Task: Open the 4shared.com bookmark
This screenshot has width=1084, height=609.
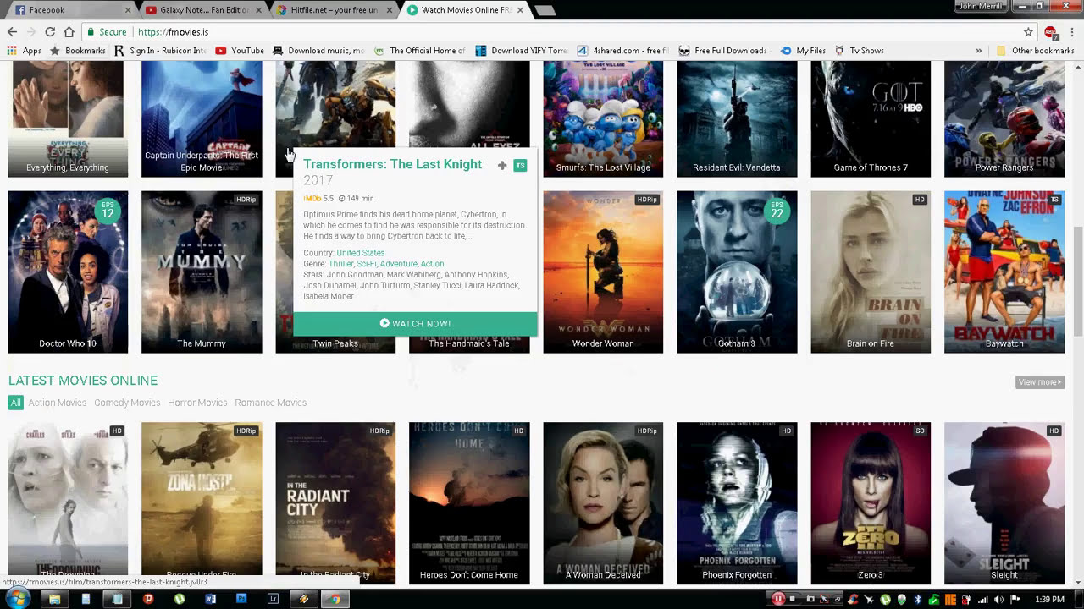Action: (x=622, y=51)
